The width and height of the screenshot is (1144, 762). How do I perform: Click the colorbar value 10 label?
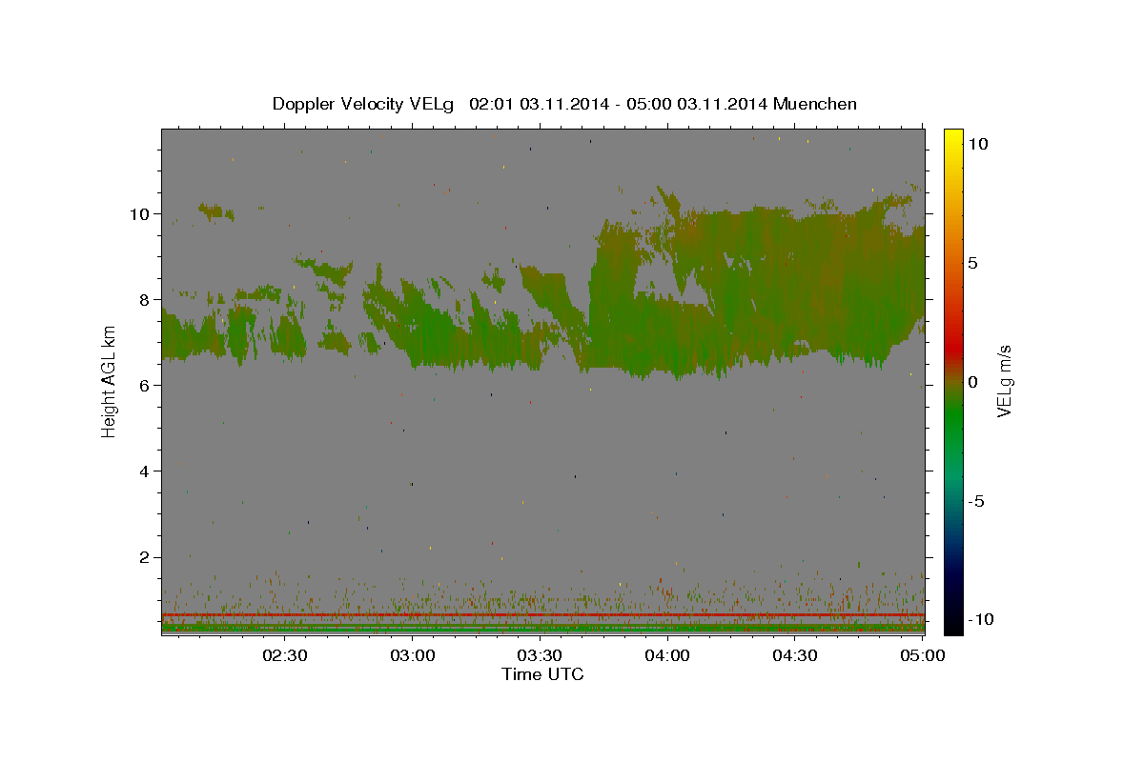(x=977, y=144)
